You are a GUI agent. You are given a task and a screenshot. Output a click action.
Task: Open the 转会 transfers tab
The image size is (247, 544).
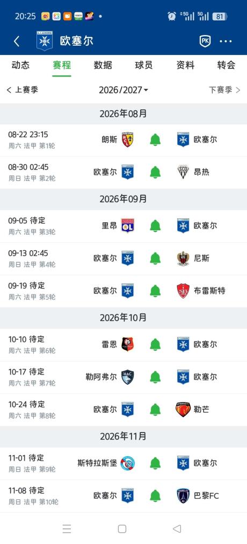pyautogui.click(x=226, y=65)
